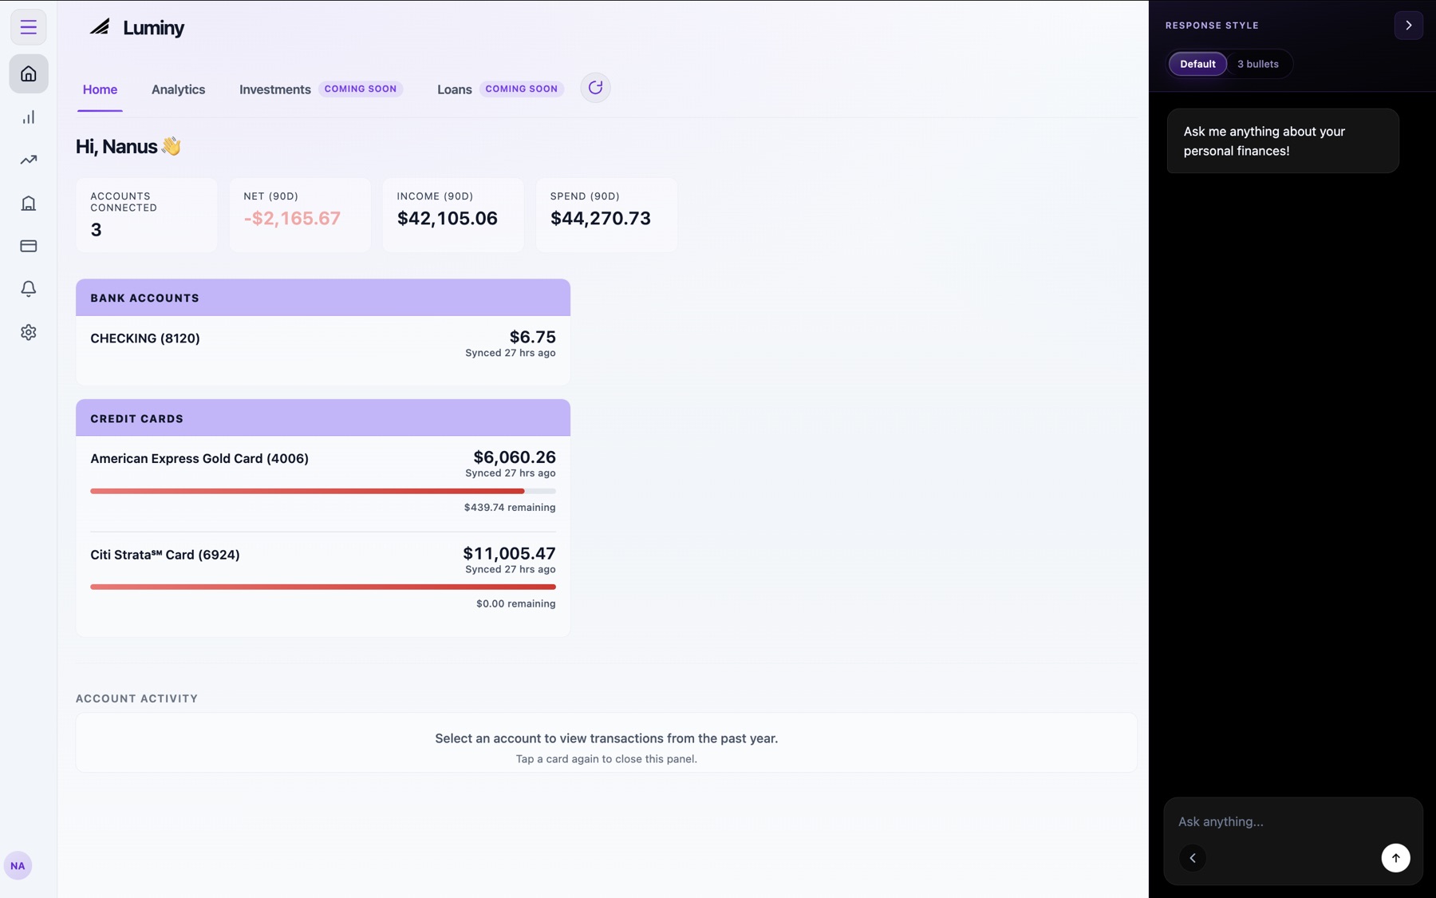Viewport: 1436px width, 898px height.
Task: Open the trending-up investments sidebar icon
Action: [28, 160]
